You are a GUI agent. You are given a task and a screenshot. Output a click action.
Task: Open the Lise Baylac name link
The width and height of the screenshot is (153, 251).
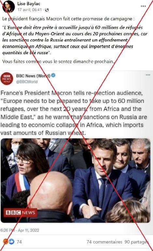click(29, 4)
